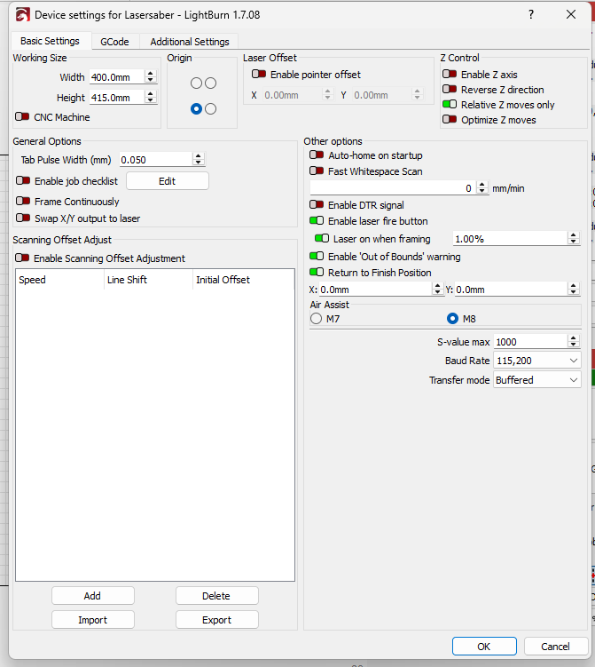Viewport: 595px width, 667px height.
Task: Open the Additional Settings tab
Action: (189, 42)
